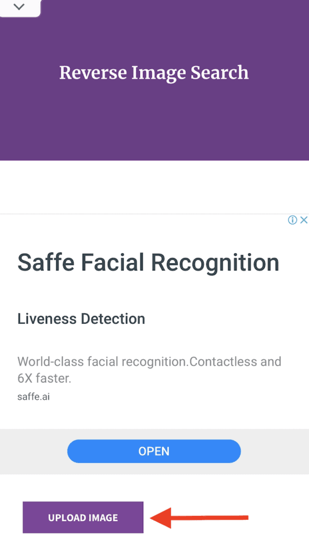This screenshot has width=309, height=559.
Task: Visit the saffe.ai link
Action: coord(33,397)
